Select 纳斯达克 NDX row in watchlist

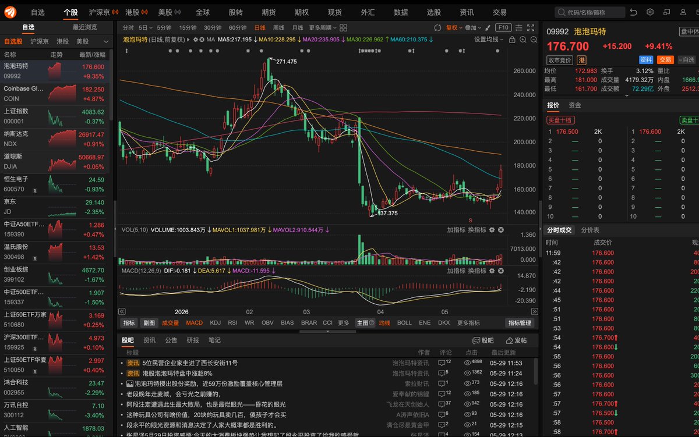55,138
